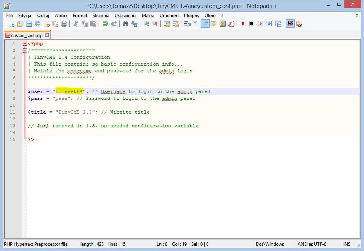Select the custom_conf.php tab
The height and width of the screenshot is (251, 364).
(27, 35)
